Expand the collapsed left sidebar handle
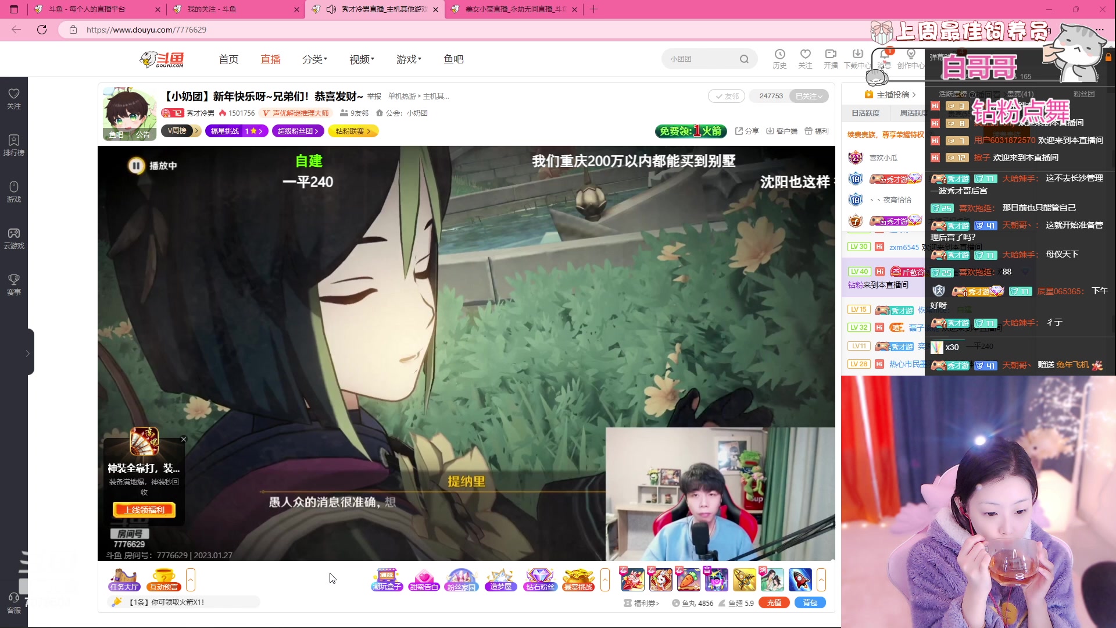Image resolution: width=1116 pixels, height=628 pixels. 27,353
